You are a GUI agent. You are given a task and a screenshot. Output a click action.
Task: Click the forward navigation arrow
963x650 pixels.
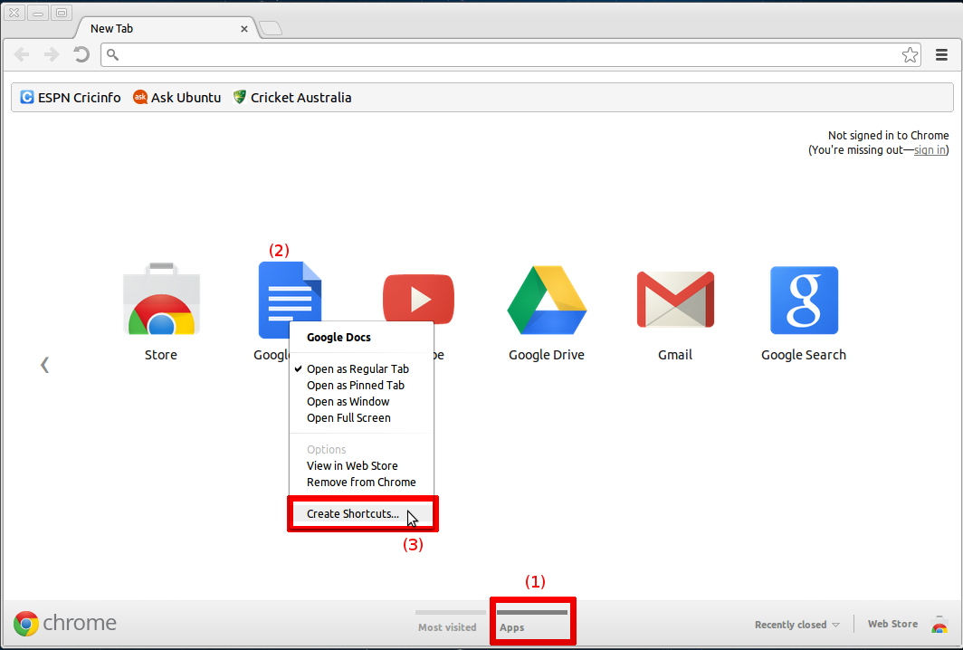coord(52,54)
